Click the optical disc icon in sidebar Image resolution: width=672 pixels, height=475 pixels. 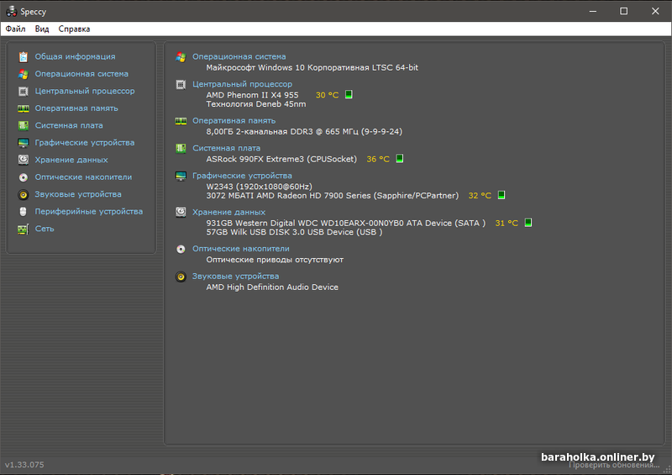(x=24, y=177)
